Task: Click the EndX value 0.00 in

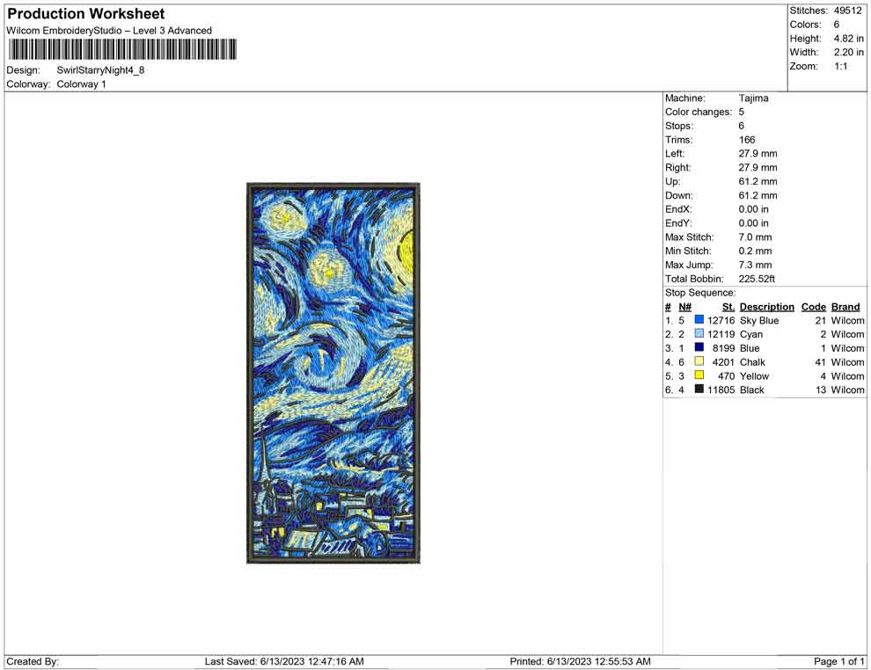Action: click(x=753, y=209)
